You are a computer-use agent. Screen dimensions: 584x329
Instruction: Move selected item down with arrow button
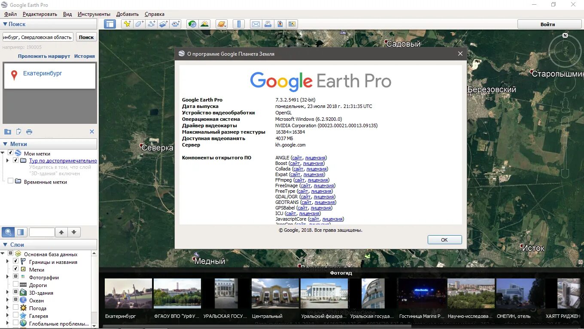[74, 232]
